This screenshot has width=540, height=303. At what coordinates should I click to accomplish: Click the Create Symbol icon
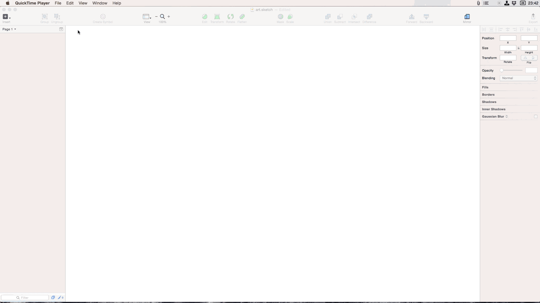coord(103,17)
